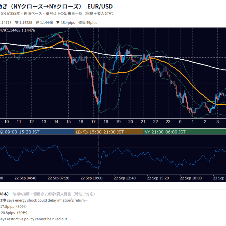Click hour label 22 on time axis
Screen dimensions: 226x226
click(x=155, y=122)
